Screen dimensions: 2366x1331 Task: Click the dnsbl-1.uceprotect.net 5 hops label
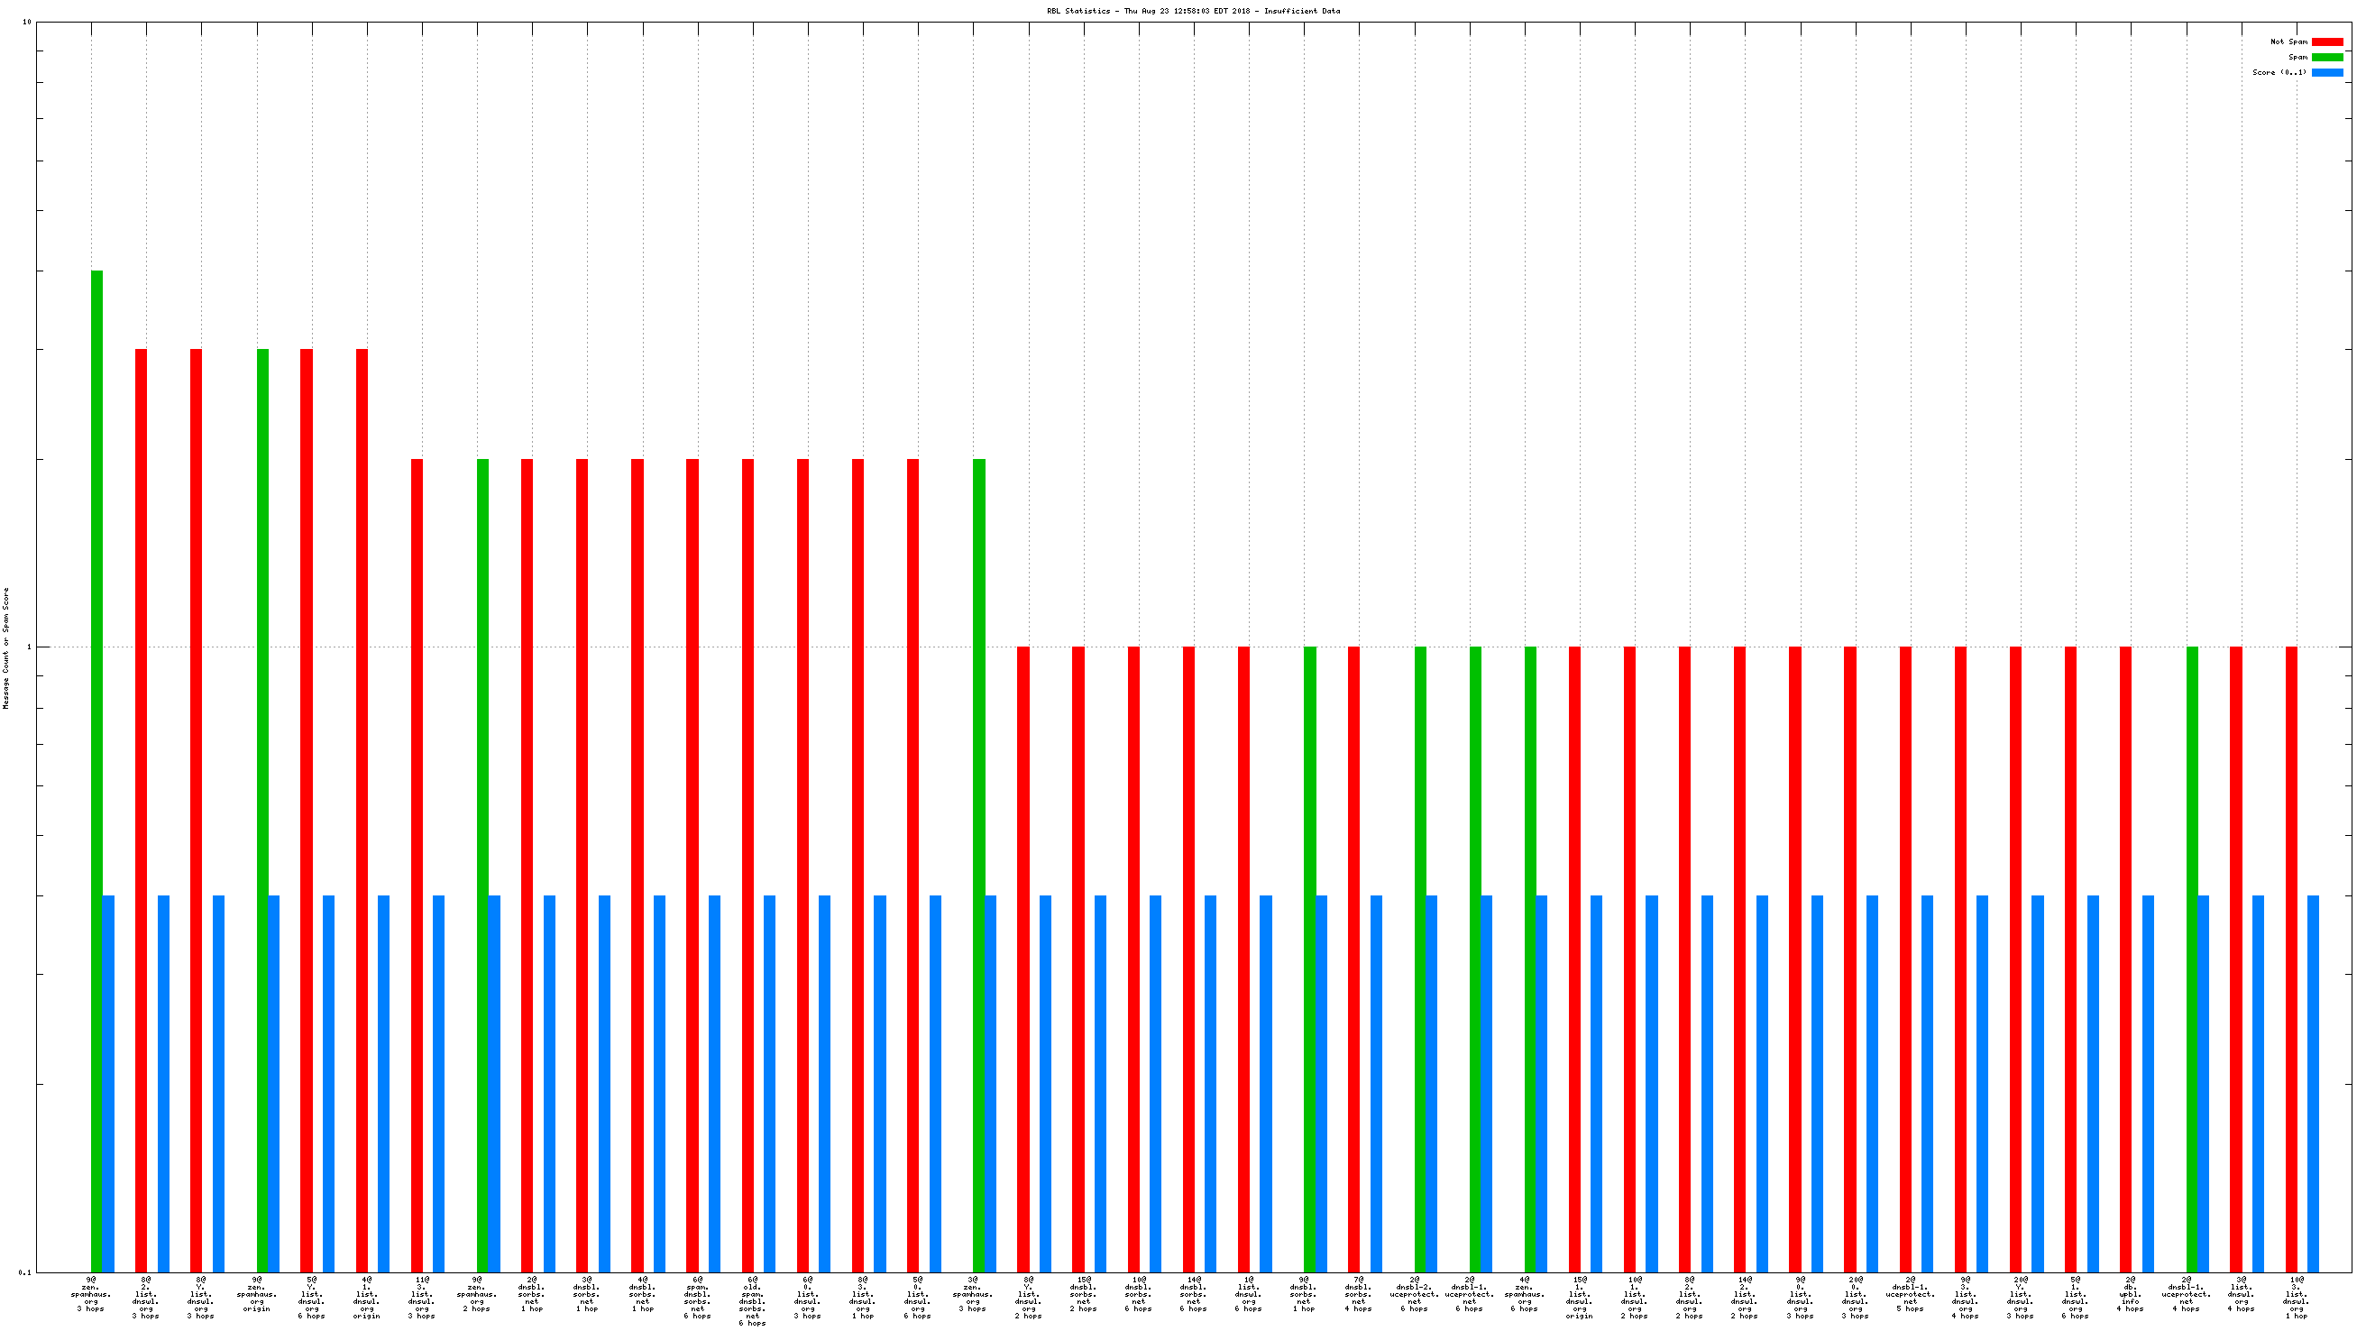coord(1910,1293)
